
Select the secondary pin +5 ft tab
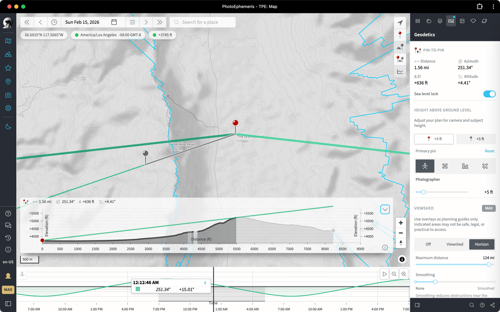[x=476, y=139]
